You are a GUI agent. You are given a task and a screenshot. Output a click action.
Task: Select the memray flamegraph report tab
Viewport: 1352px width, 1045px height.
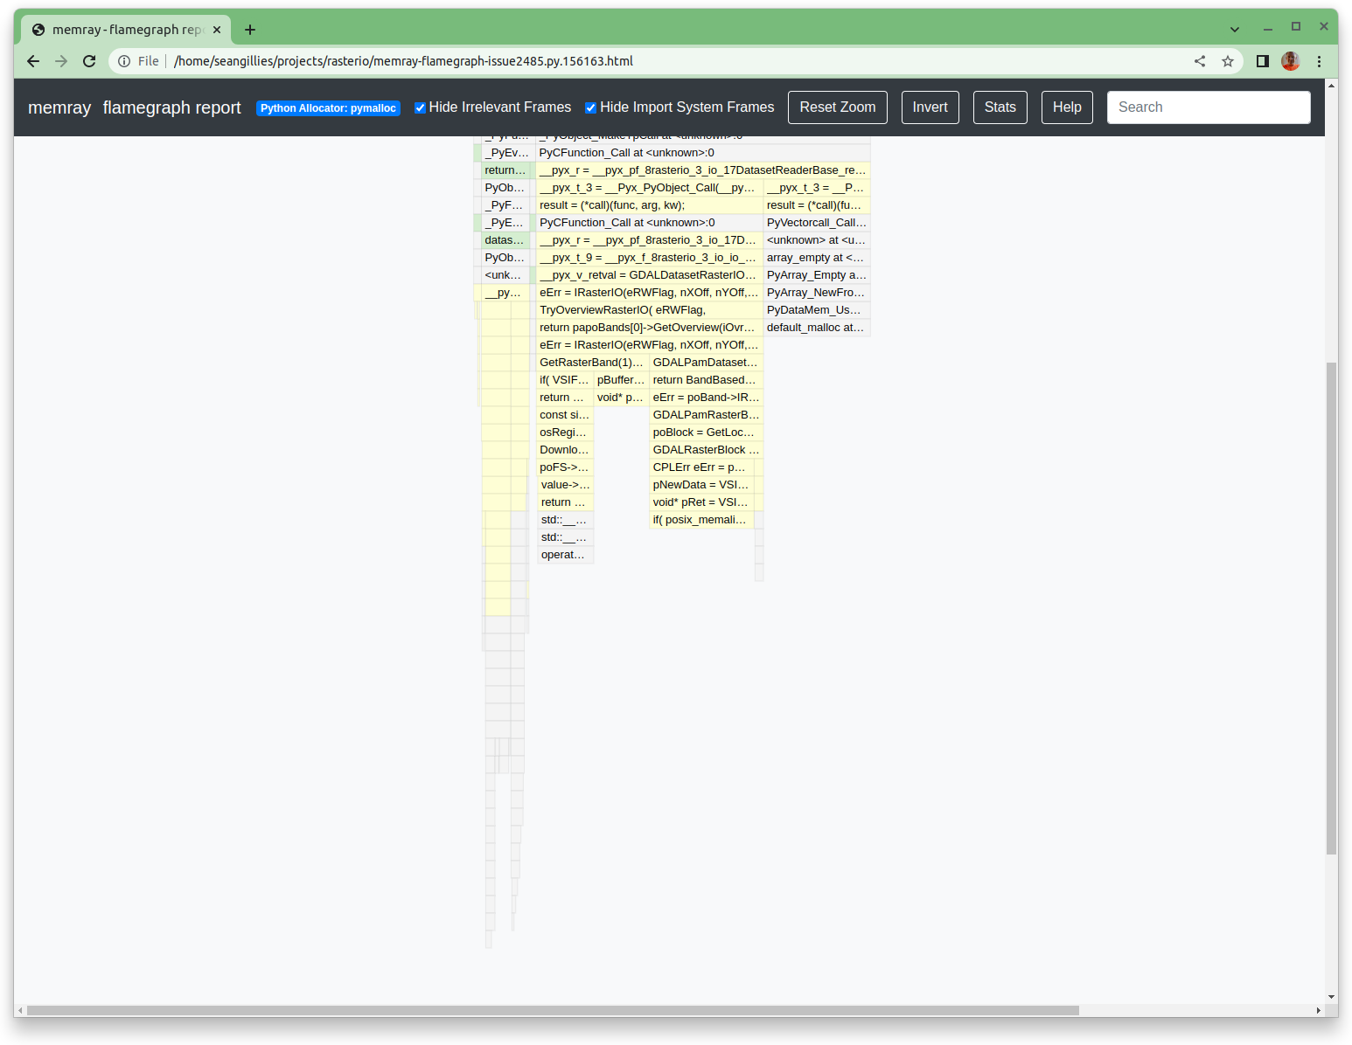(x=122, y=29)
